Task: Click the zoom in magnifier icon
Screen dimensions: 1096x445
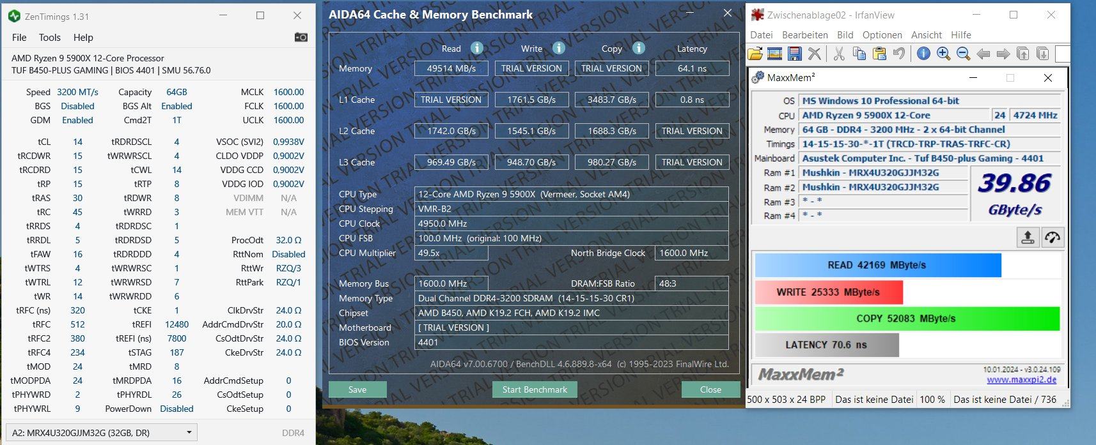Action: pyautogui.click(x=943, y=54)
